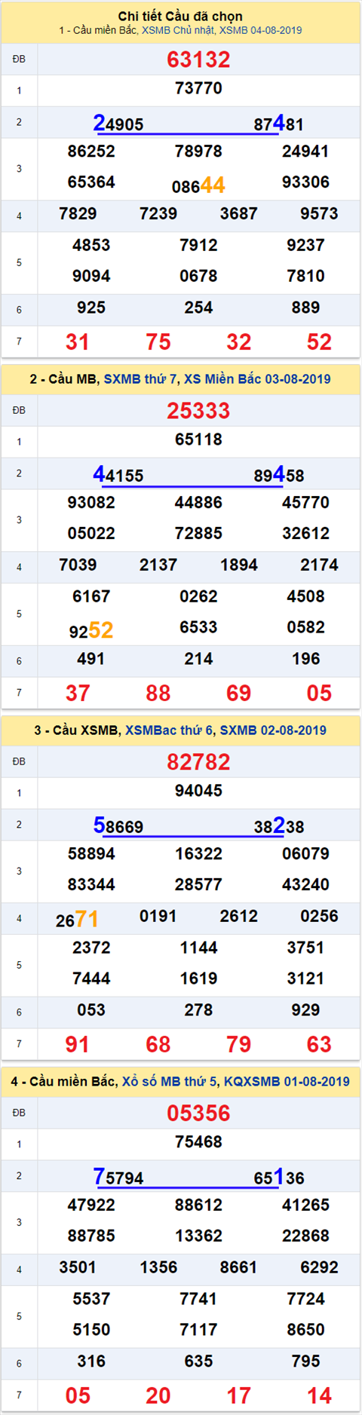Screen dimensions: 362x1415
Task: Click the number 87481
Action: point(279,123)
